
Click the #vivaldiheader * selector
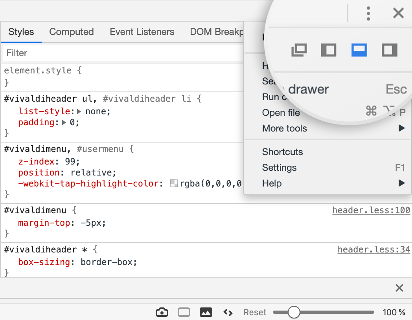point(46,249)
